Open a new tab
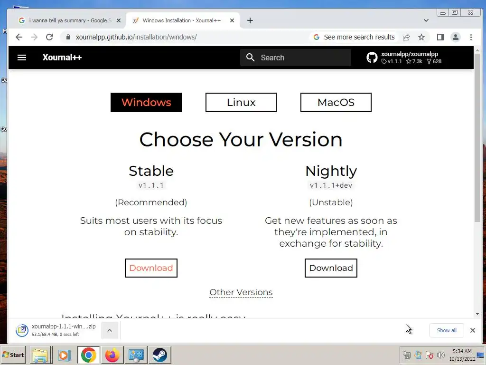The image size is (486, 365). click(250, 20)
